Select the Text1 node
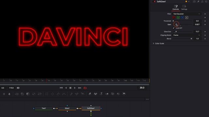The height and width of the screenshot is (117, 209). [x=44, y=108]
